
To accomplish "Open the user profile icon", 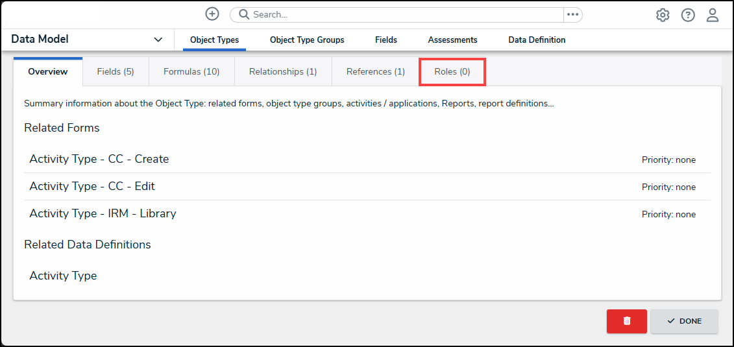I will tap(713, 15).
